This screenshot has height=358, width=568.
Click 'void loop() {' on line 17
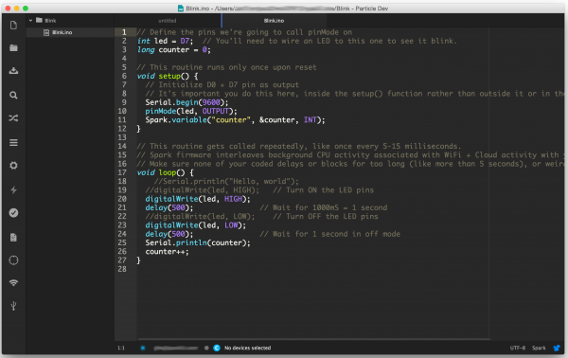(x=165, y=172)
